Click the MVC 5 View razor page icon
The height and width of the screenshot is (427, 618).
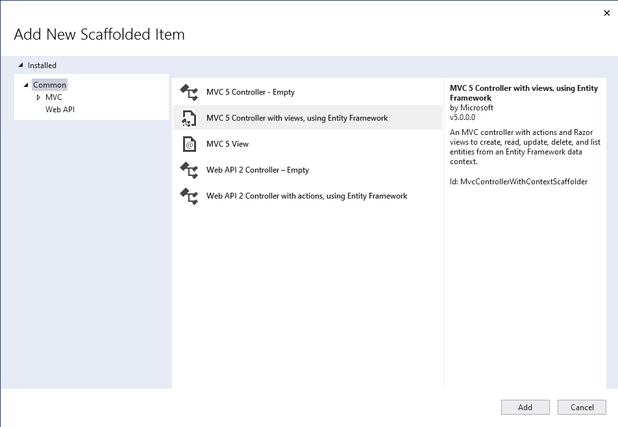[x=189, y=143]
